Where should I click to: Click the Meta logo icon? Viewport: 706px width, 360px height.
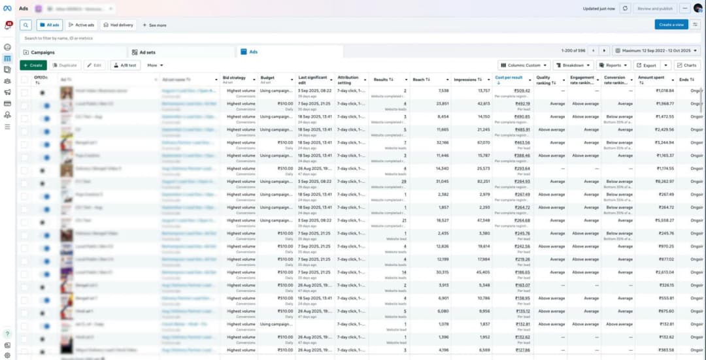[7, 8]
